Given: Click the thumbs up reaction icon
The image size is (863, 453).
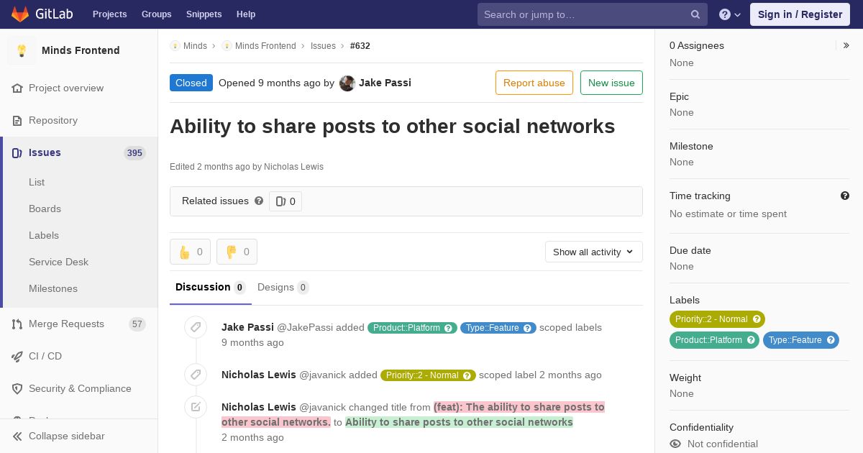Looking at the screenshot, I should [x=185, y=252].
